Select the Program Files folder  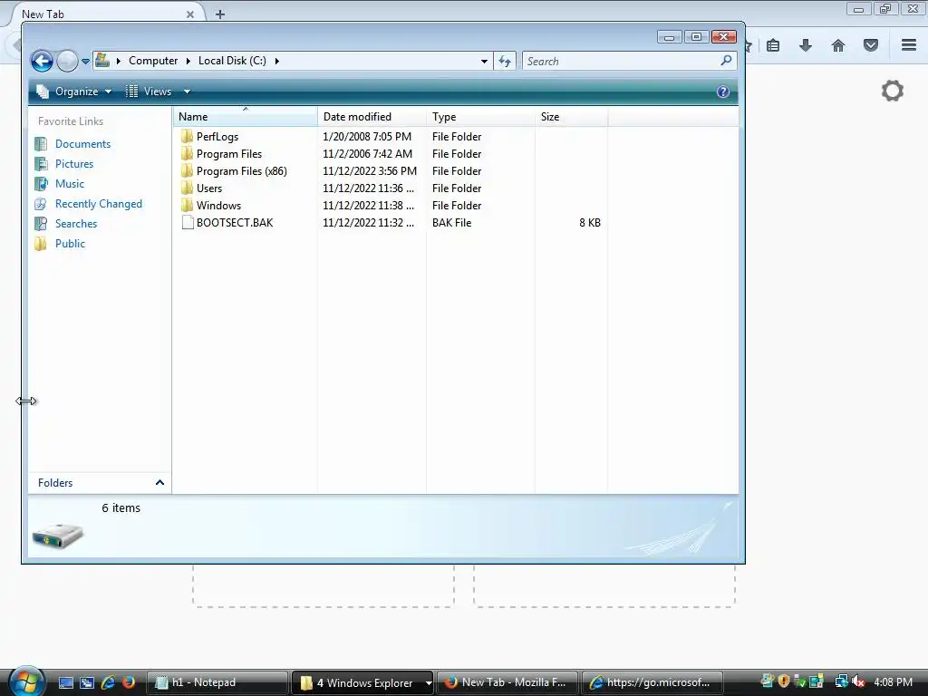click(x=229, y=154)
